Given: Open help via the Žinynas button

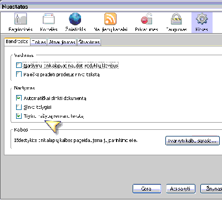Looking at the screenshot, I should (212, 189).
